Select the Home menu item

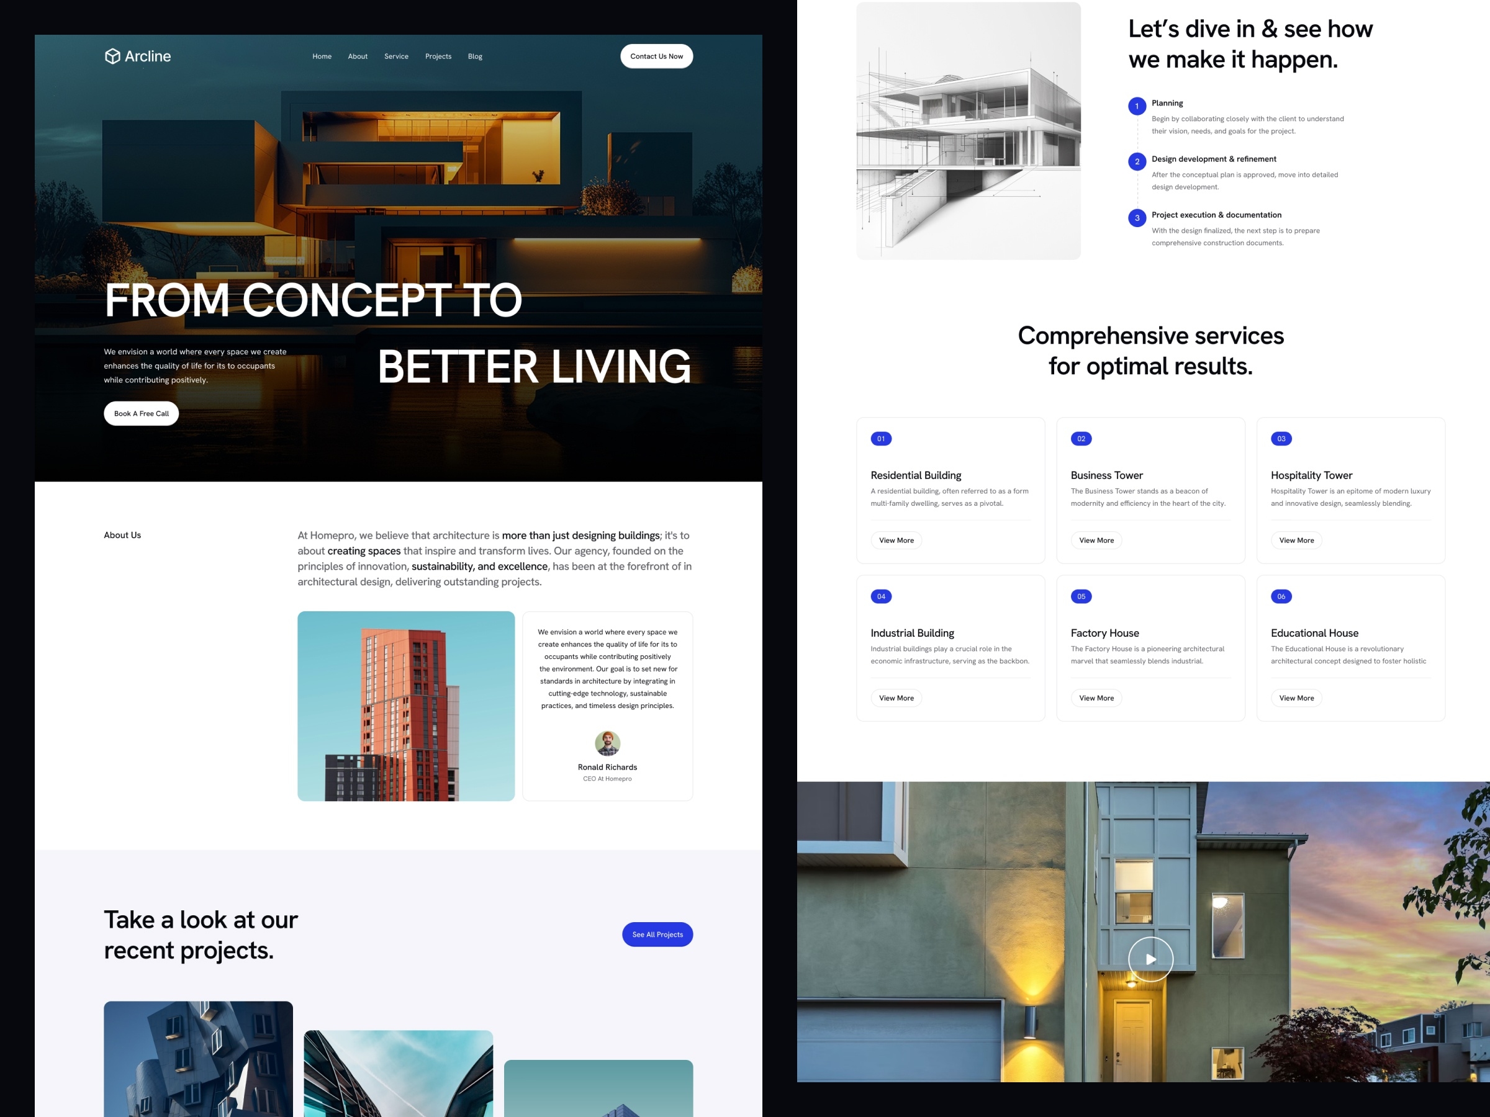pos(322,55)
